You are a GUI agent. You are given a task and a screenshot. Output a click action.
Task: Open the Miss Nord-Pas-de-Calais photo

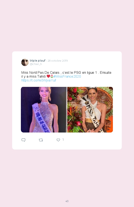point(44,110)
